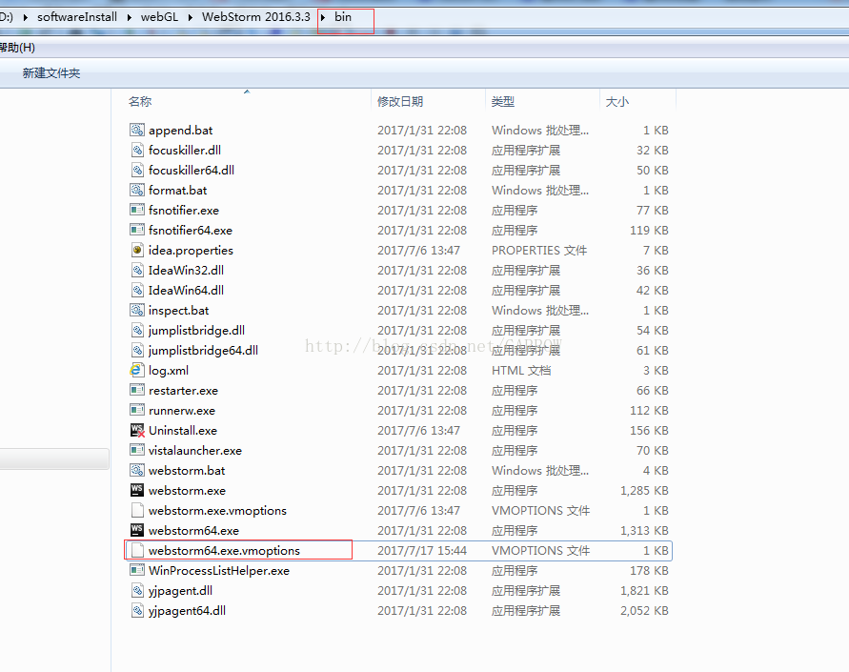Click the runnerw.exe icon
The image size is (849, 672).
(137, 411)
